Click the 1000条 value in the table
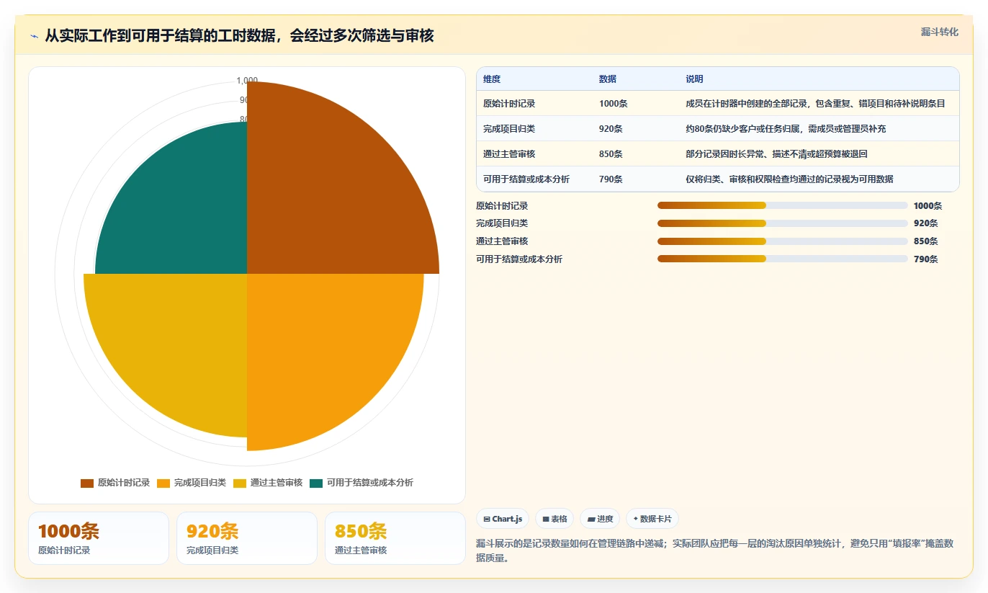 tap(614, 104)
